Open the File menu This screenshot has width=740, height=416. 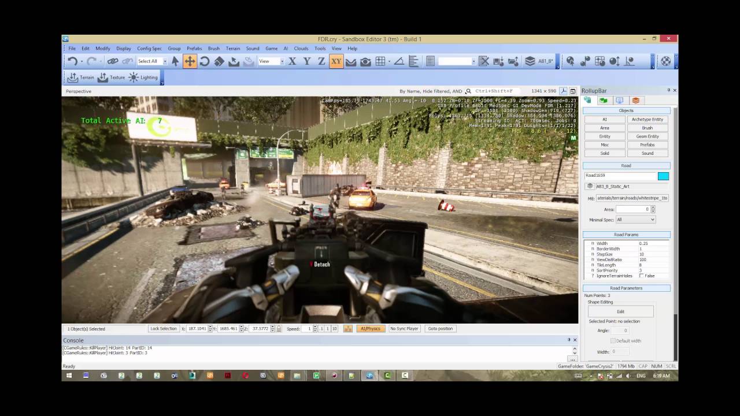tap(72, 49)
